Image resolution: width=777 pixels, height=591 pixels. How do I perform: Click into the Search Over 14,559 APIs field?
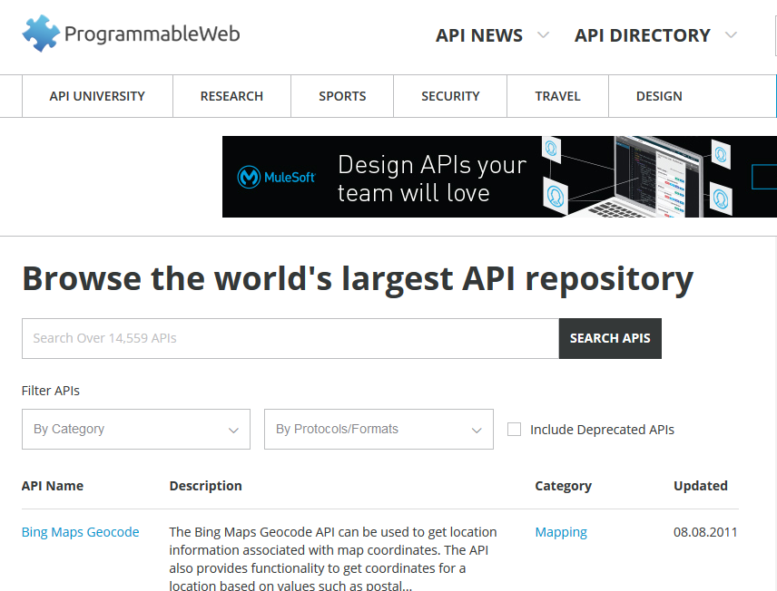[290, 339]
